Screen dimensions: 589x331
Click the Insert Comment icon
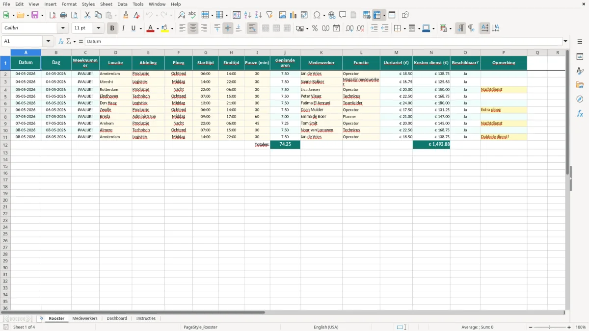tap(343, 15)
